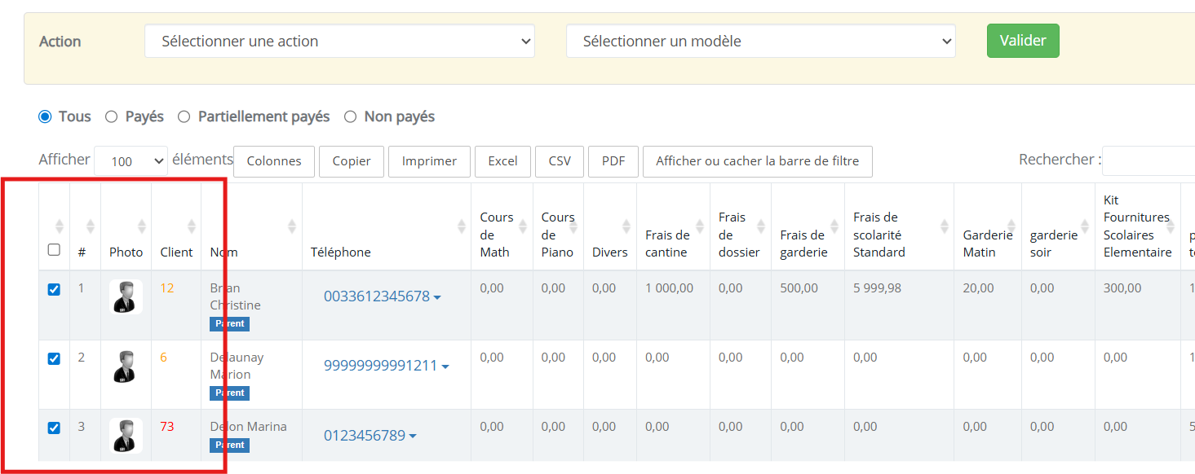Image resolution: width=1195 pixels, height=474 pixels.
Task: Click the Rechercher search field
Action: (1148, 160)
